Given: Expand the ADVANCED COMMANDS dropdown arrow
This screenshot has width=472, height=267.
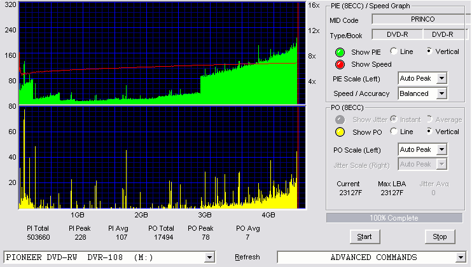Looking at the screenshot, I should (461, 257).
